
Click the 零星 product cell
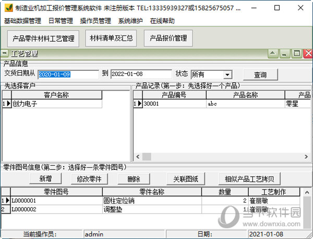click(298, 104)
